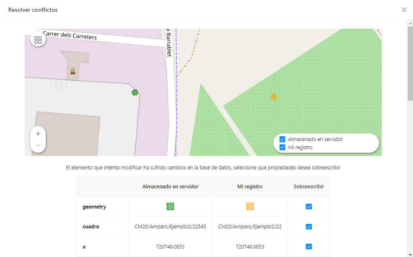The width and height of the screenshot is (413, 257).
Task: Select the Mi registro column header
Action: point(250,187)
